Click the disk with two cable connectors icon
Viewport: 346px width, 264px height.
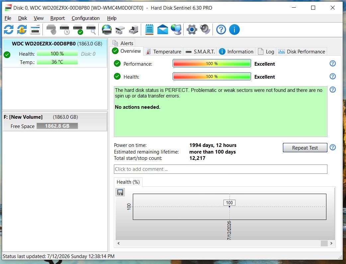pyautogui.click(x=120, y=30)
